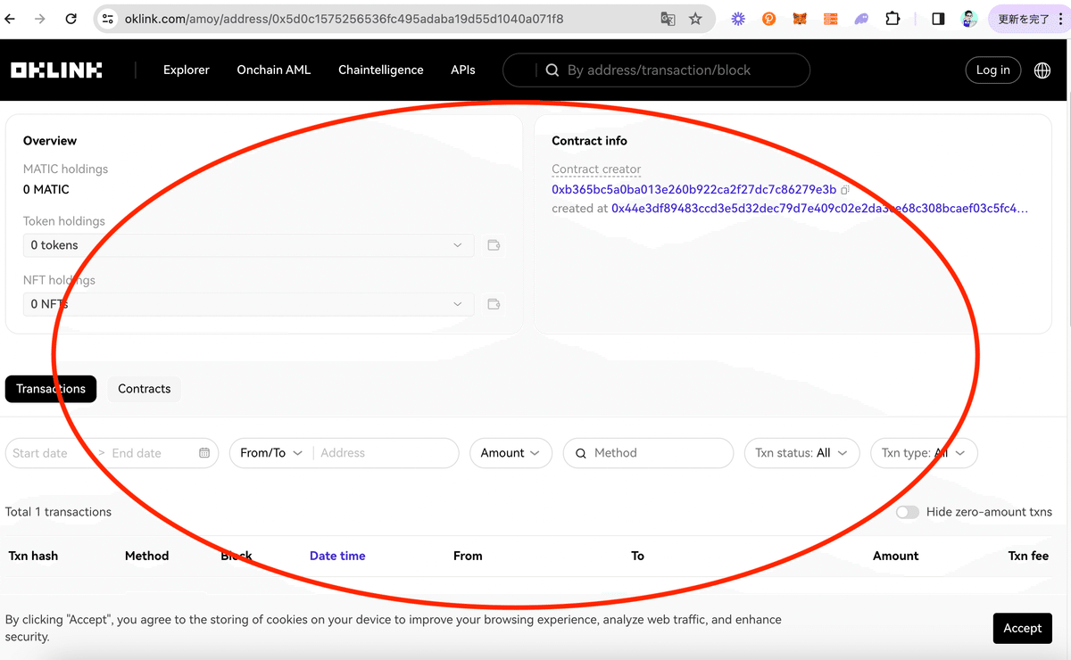1071x660 pixels.
Task: Click wallet icon beside Token holdings
Action: 494,245
